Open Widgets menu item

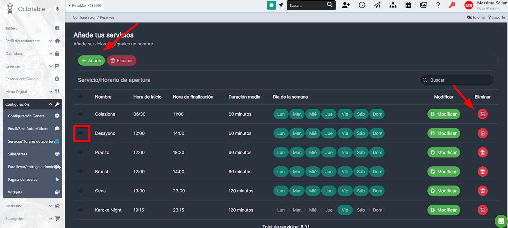32,192
